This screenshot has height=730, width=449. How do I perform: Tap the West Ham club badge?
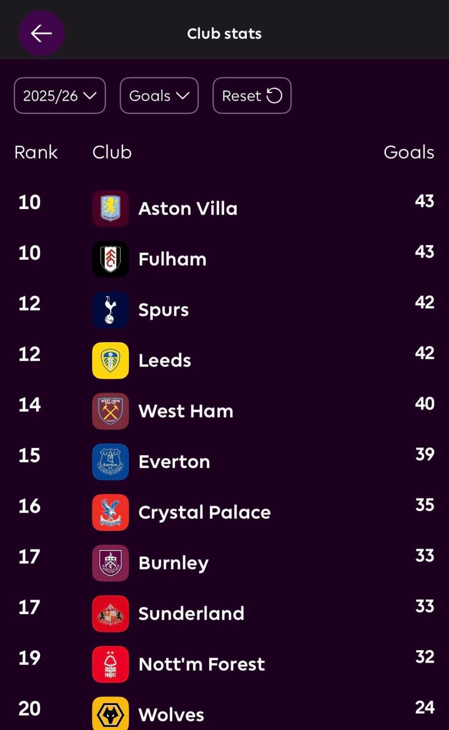(x=110, y=411)
